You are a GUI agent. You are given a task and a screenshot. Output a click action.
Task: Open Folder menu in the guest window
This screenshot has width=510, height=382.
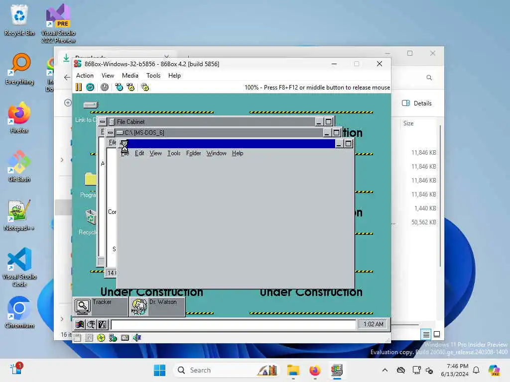point(194,153)
